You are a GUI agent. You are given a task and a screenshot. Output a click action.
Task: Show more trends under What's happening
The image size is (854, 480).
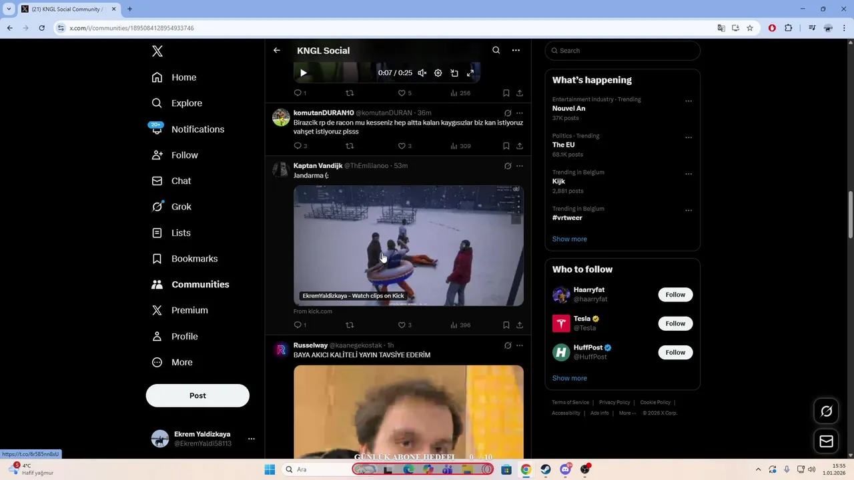(570, 239)
